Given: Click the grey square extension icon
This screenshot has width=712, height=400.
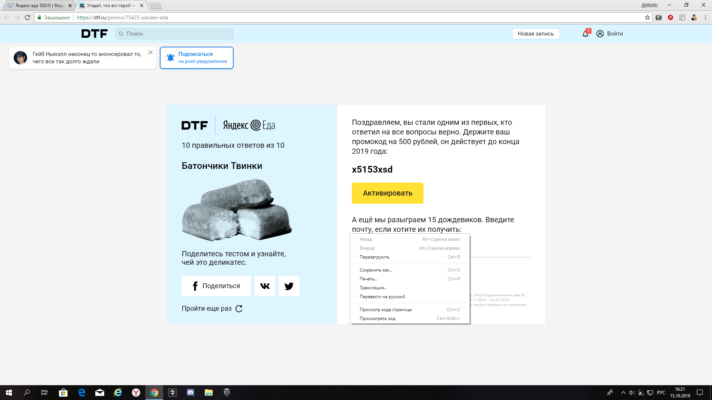Looking at the screenshot, I should 682,17.
